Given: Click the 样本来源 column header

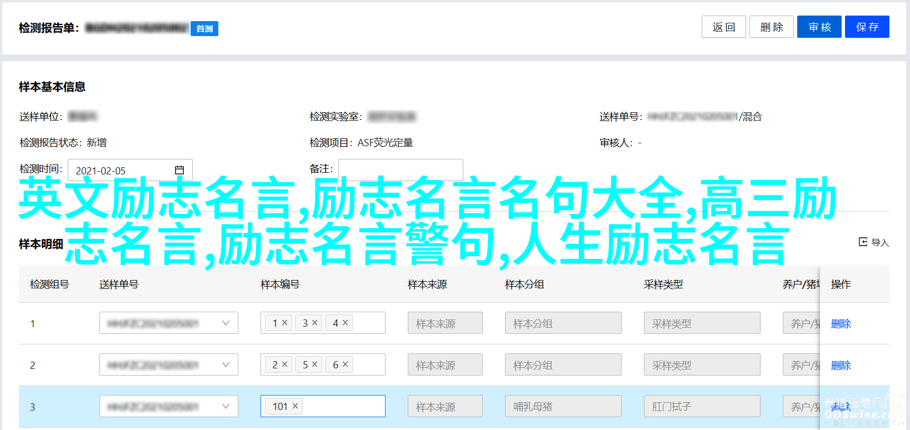Looking at the screenshot, I should [427, 284].
